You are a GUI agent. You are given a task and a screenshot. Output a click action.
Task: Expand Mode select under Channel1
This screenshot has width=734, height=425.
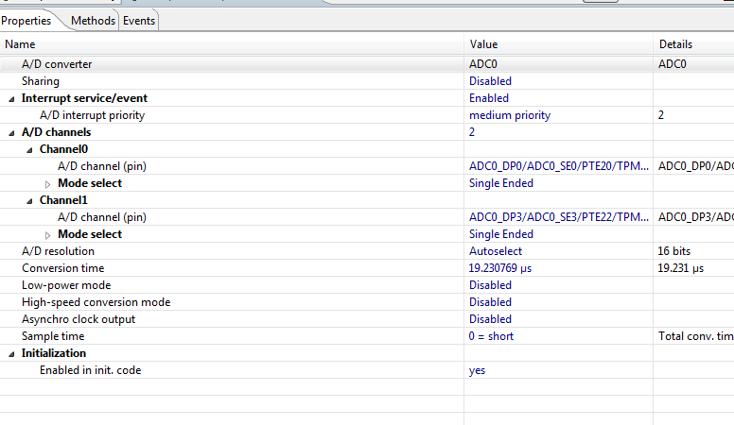click(x=48, y=234)
